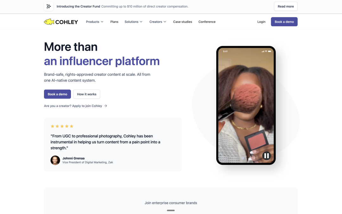Click the gray carousel indicator bar

point(171,210)
